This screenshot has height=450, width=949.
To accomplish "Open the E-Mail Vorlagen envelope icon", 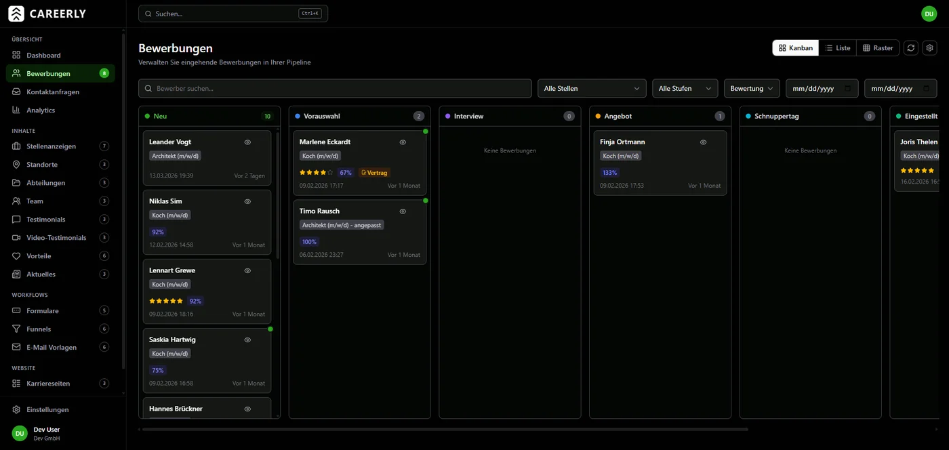I will click(16, 347).
